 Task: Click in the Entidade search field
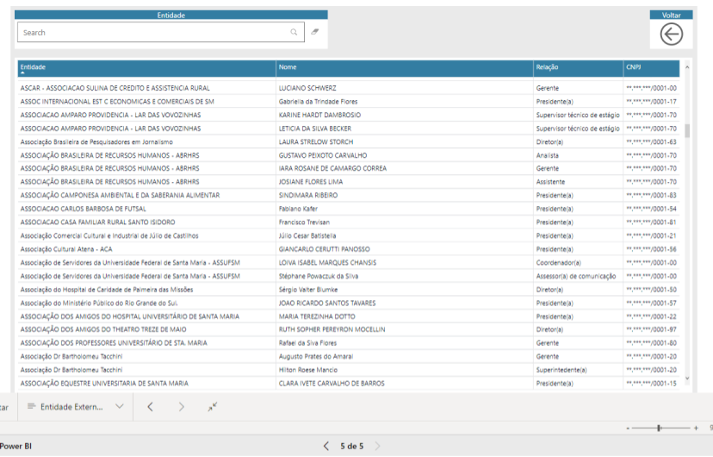click(155, 33)
